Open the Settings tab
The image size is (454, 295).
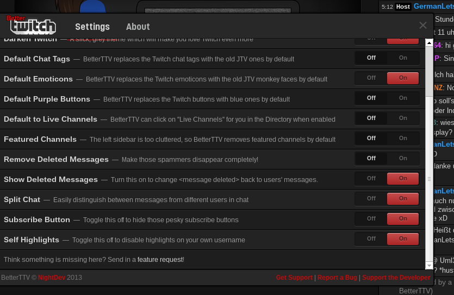pyautogui.click(x=92, y=27)
